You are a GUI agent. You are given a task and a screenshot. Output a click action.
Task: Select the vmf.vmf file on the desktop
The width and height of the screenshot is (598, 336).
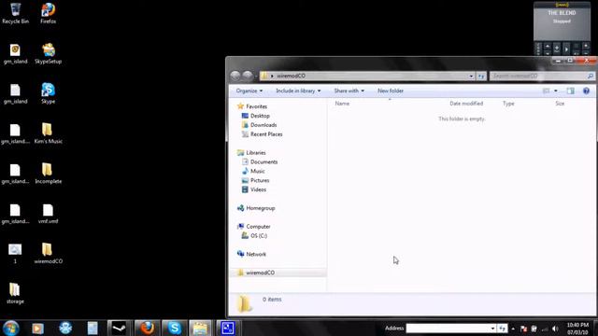tap(48, 214)
